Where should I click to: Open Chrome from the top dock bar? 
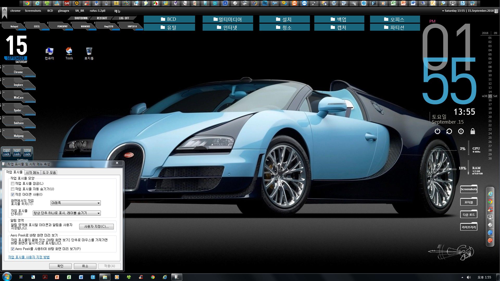(27, 3)
